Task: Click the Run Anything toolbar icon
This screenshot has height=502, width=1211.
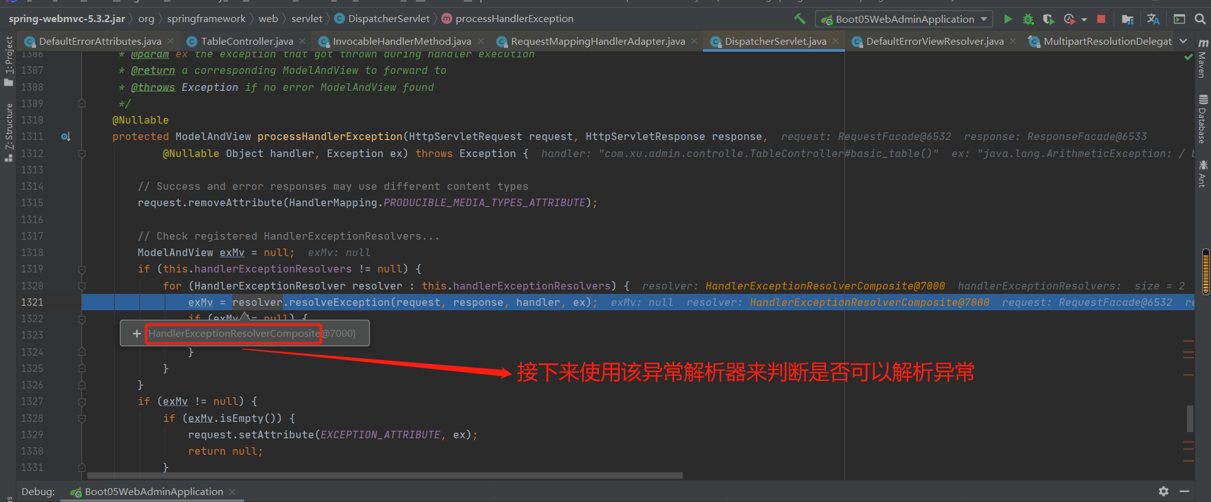Action: click(x=1179, y=19)
